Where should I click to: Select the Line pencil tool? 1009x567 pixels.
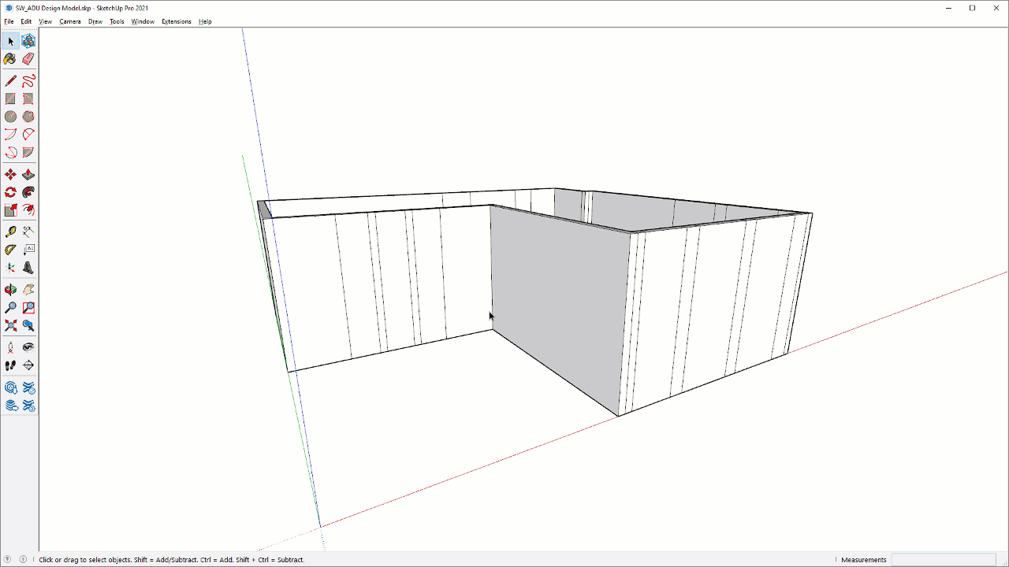tap(10, 80)
